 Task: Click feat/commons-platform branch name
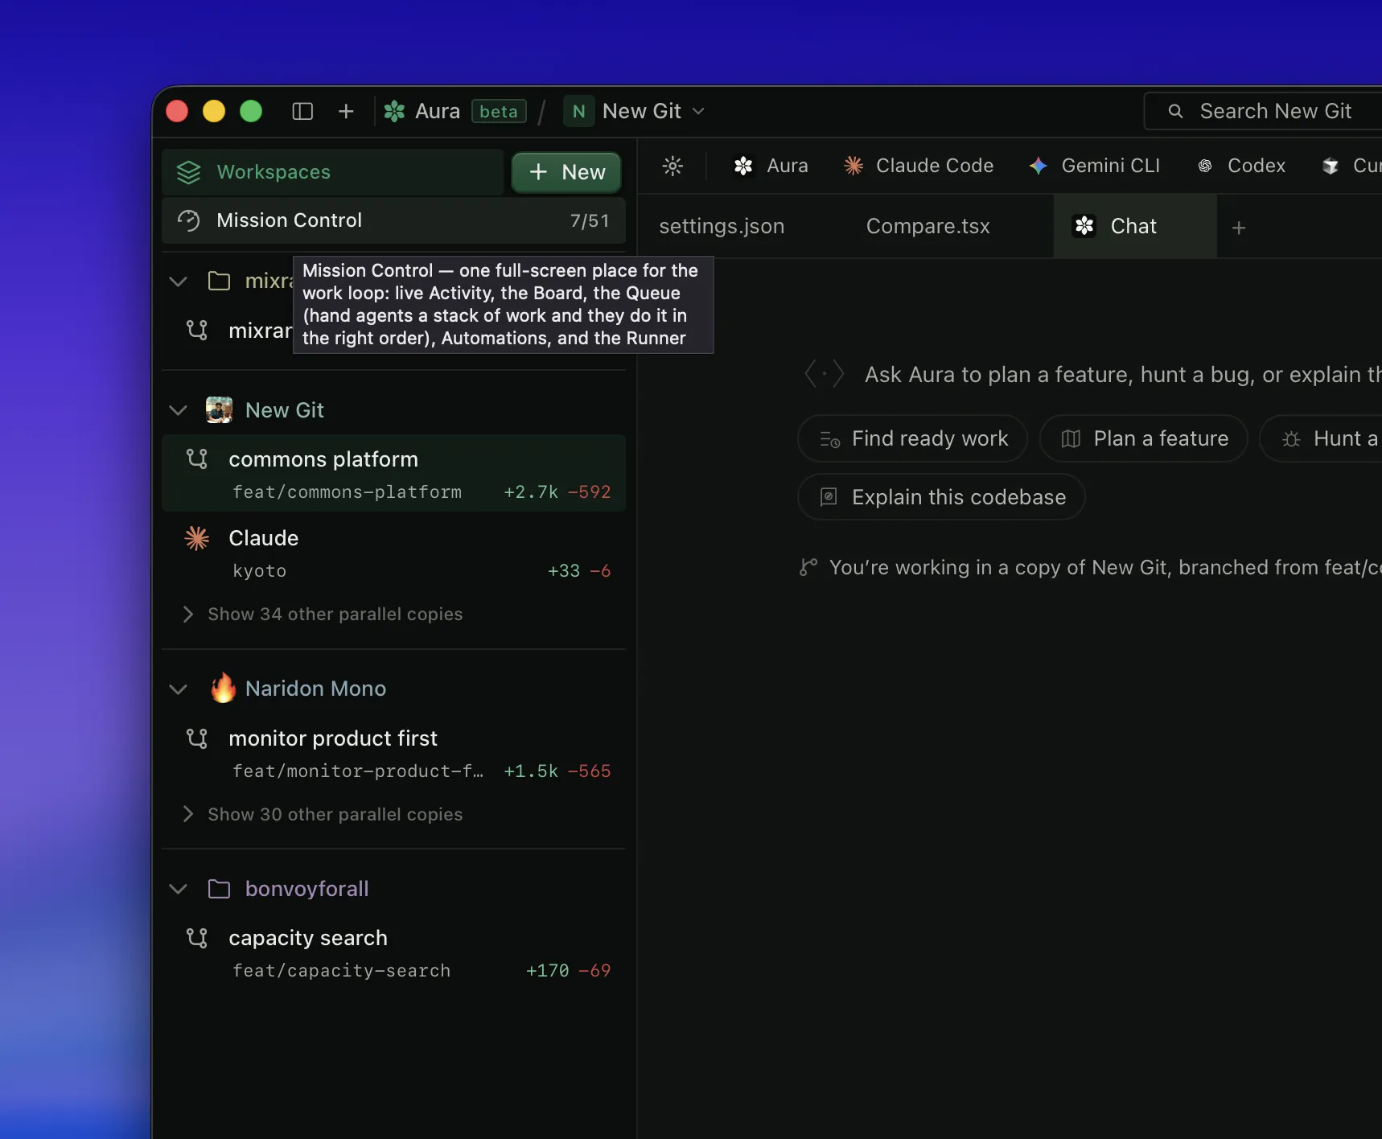348,491
